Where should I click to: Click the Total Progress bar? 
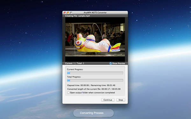[x=95, y=80]
